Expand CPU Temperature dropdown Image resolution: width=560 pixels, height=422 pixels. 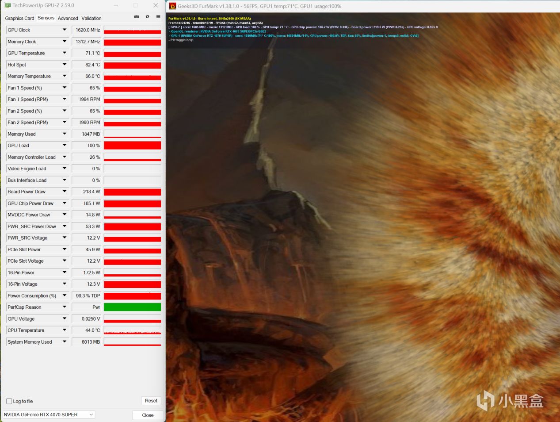tap(65, 330)
